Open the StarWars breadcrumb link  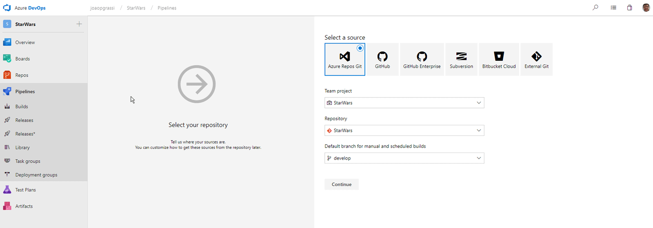click(x=136, y=8)
